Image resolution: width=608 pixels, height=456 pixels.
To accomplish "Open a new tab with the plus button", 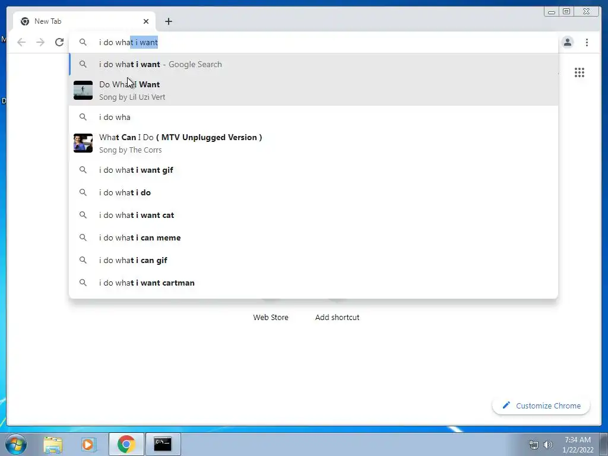I will (x=168, y=21).
